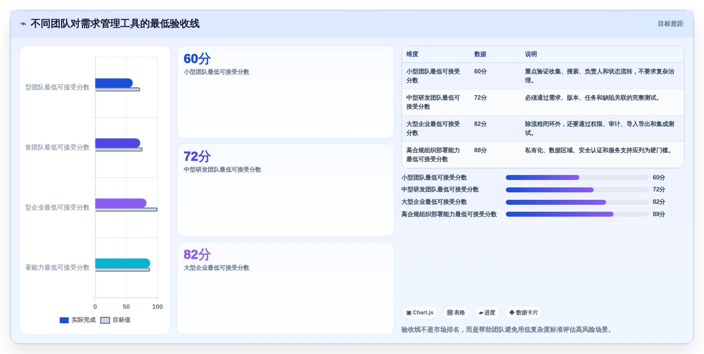The width and height of the screenshot is (704, 354).
Task: Click the 说明 column header
Action: coord(531,55)
